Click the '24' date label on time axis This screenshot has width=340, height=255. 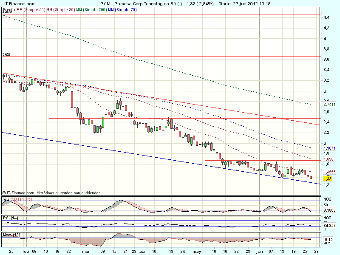click(183, 252)
